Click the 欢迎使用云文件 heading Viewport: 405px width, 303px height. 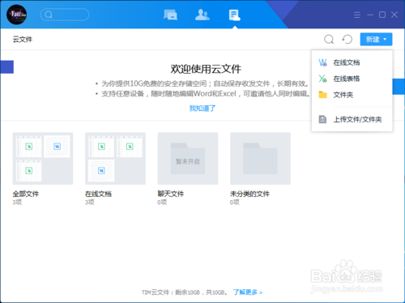[x=206, y=69]
